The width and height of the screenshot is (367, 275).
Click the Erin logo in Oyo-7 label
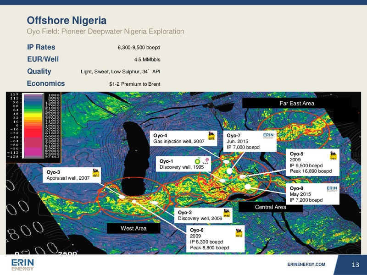(x=268, y=136)
